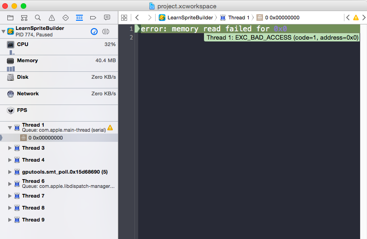367x239 pixels.
Task: Go forward with the right arrow in jump bar
Action: [x=150, y=17]
